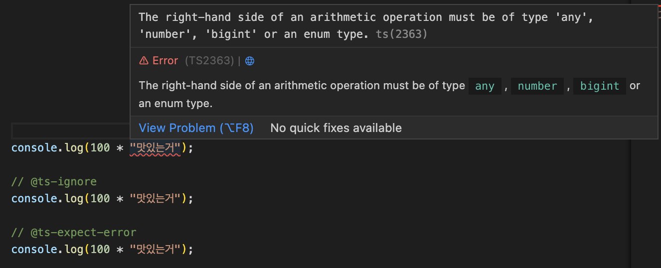
Task: Click the No quick fixes available text
Action: tap(336, 128)
